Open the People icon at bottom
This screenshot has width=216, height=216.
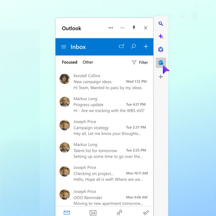coord(119,212)
